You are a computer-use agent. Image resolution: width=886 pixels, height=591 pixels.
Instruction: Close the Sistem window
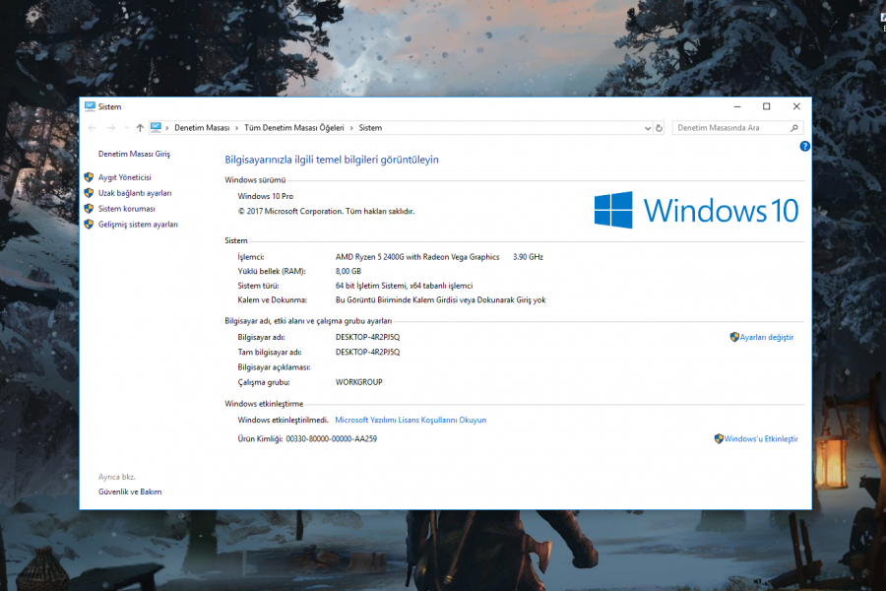pos(796,106)
